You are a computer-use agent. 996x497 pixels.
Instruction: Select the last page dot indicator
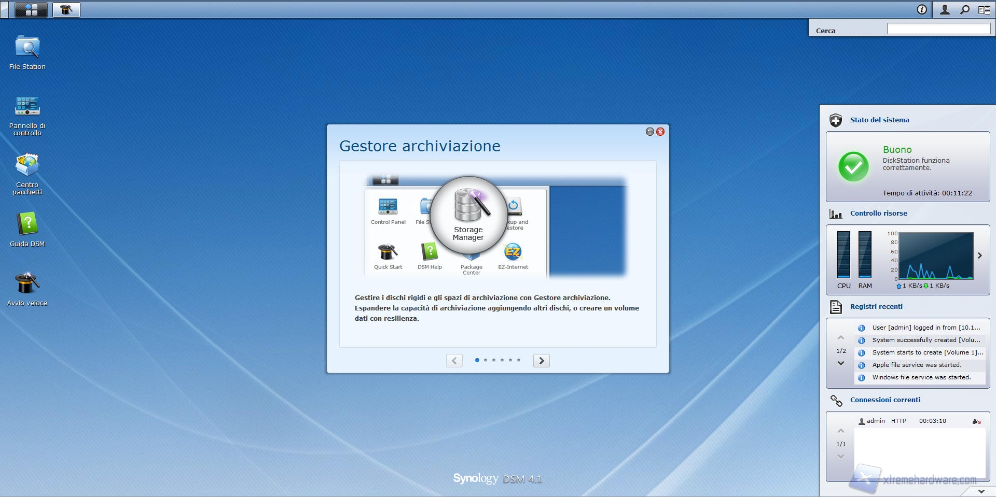click(x=519, y=360)
